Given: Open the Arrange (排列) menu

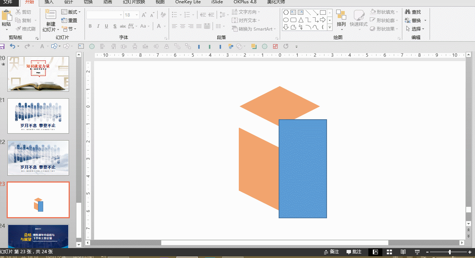Looking at the screenshot, I should tap(341, 20).
